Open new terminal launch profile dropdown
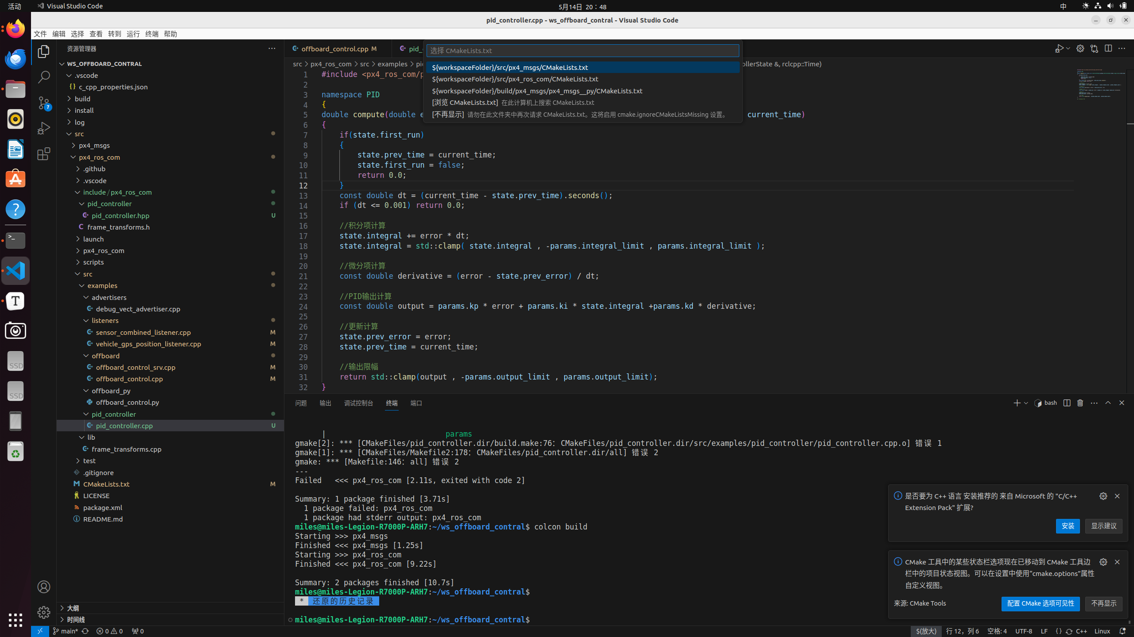 point(1026,403)
